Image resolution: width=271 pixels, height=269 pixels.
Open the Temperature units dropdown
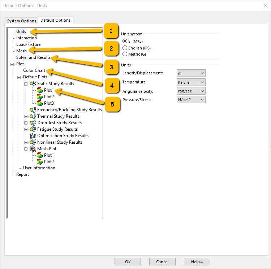pos(191,82)
